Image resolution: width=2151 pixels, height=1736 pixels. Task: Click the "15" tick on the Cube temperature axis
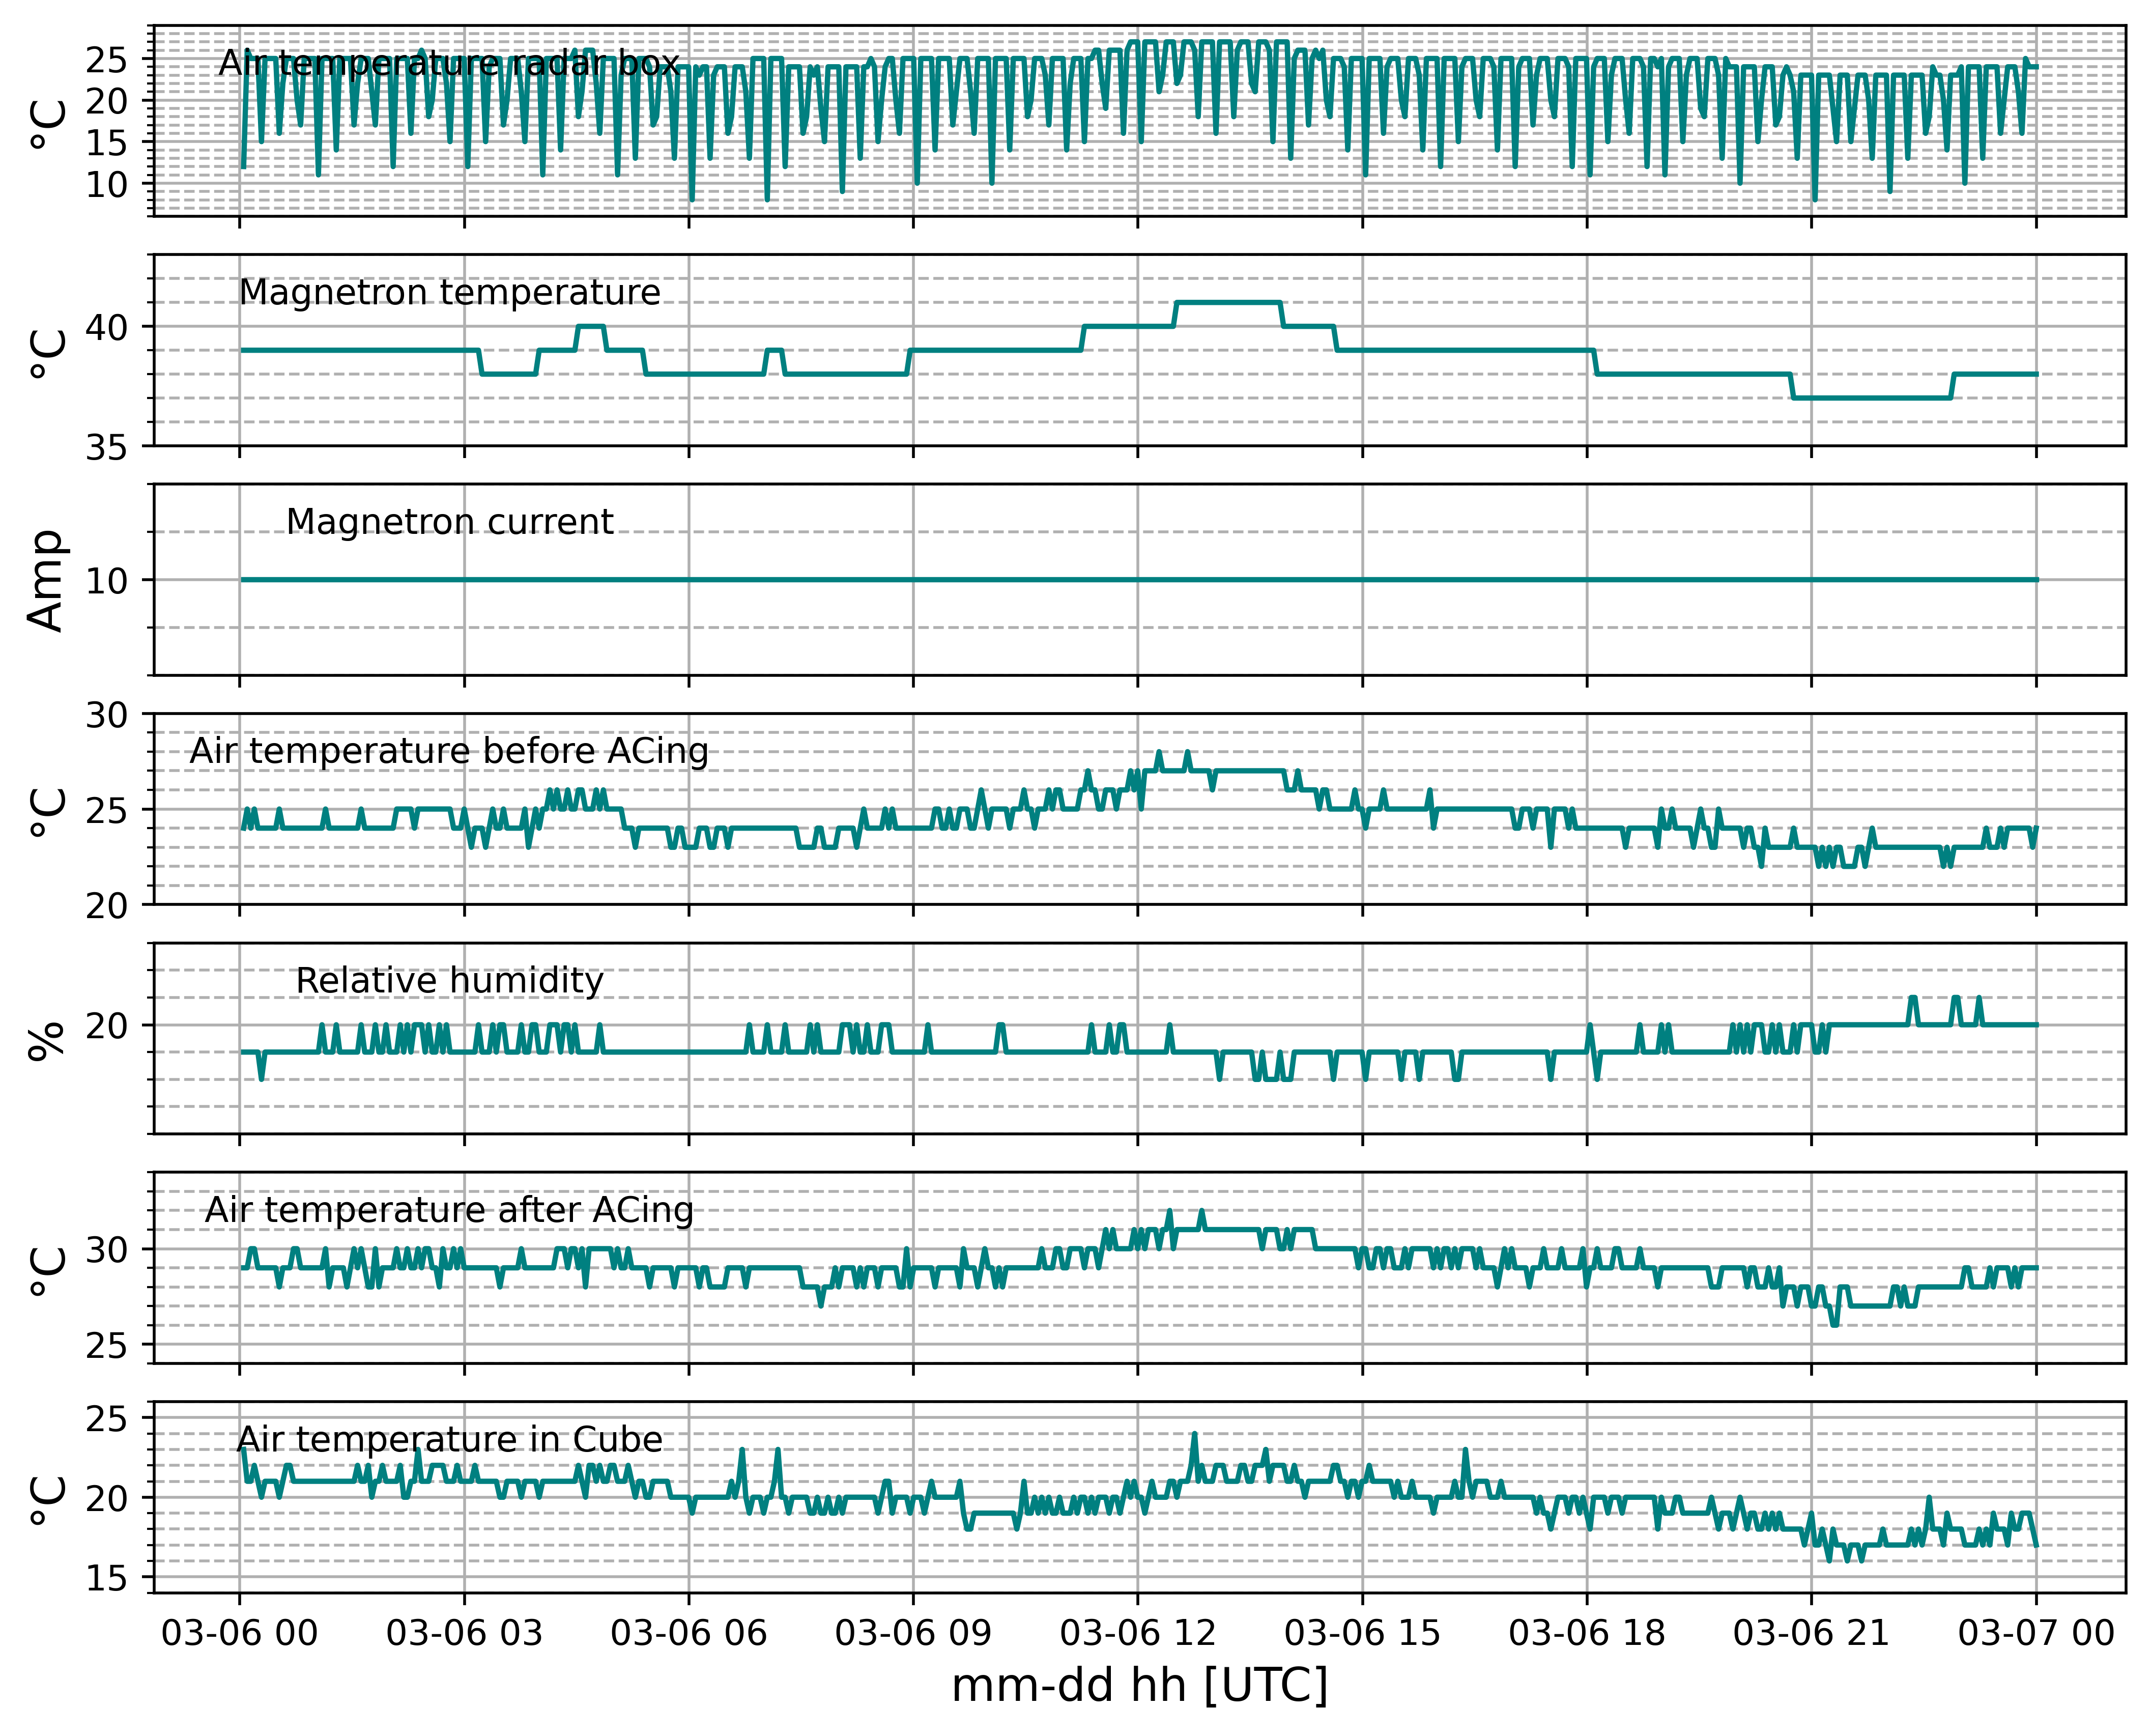107,1578
